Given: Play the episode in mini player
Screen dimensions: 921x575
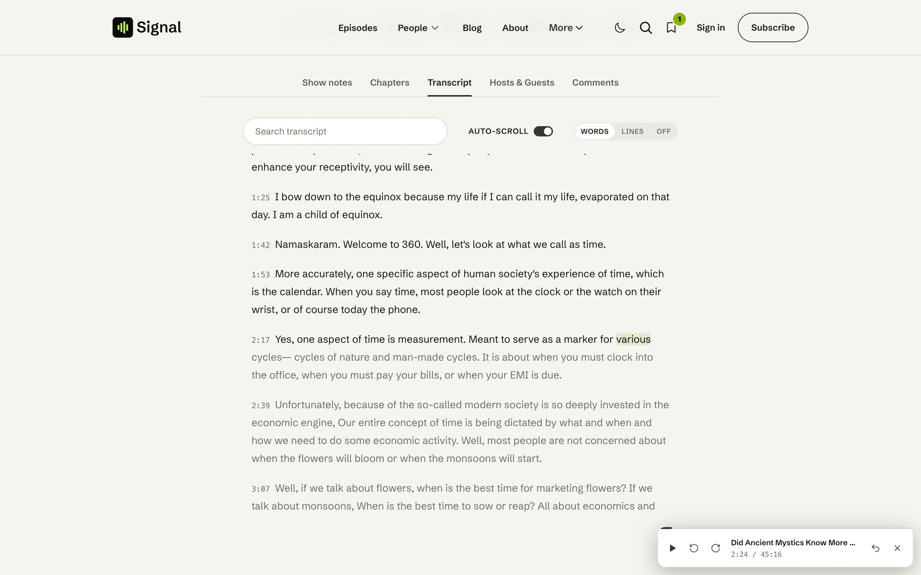Looking at the screenshot, I should click(x=673, y=548).
